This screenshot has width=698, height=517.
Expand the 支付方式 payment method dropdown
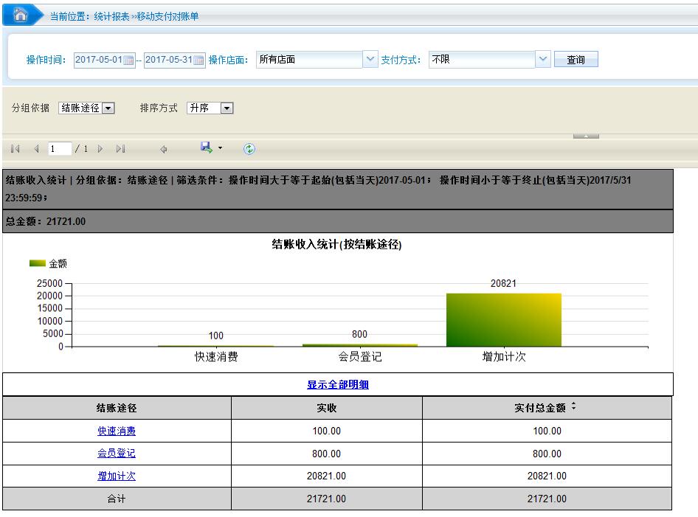pyautogui.click(x=543, y=60)
